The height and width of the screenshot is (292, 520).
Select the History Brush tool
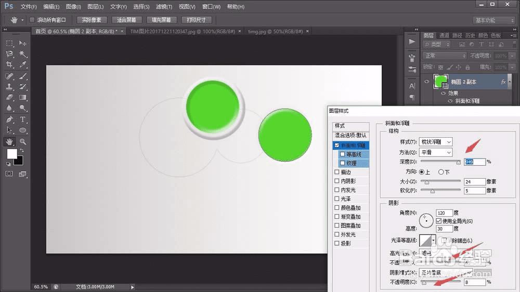(22, 87)
